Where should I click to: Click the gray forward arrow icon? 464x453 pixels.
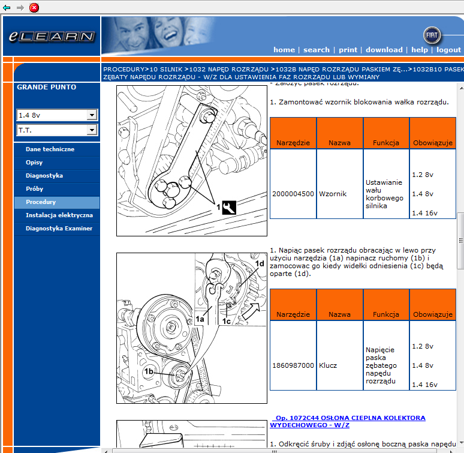[x=20, y=7]
